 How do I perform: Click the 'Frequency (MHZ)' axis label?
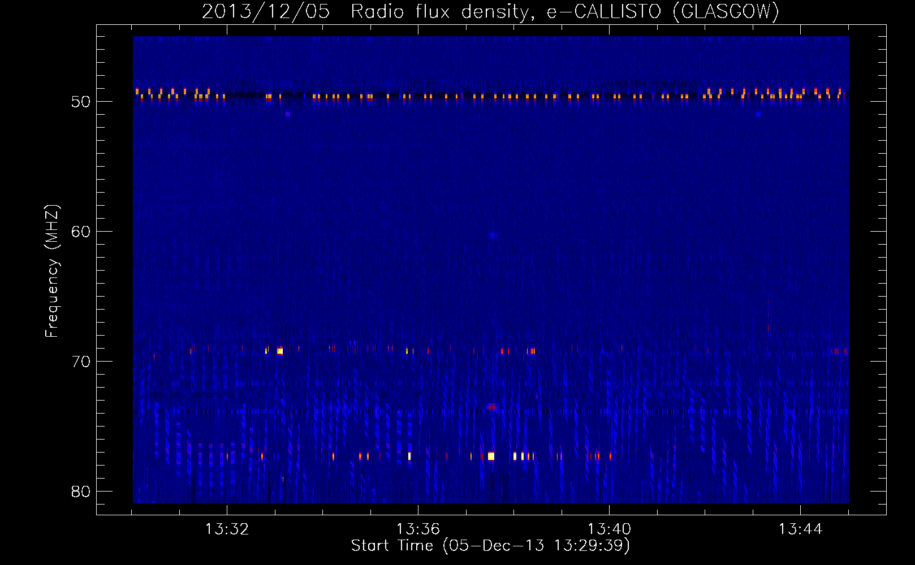tap(52, 271)
